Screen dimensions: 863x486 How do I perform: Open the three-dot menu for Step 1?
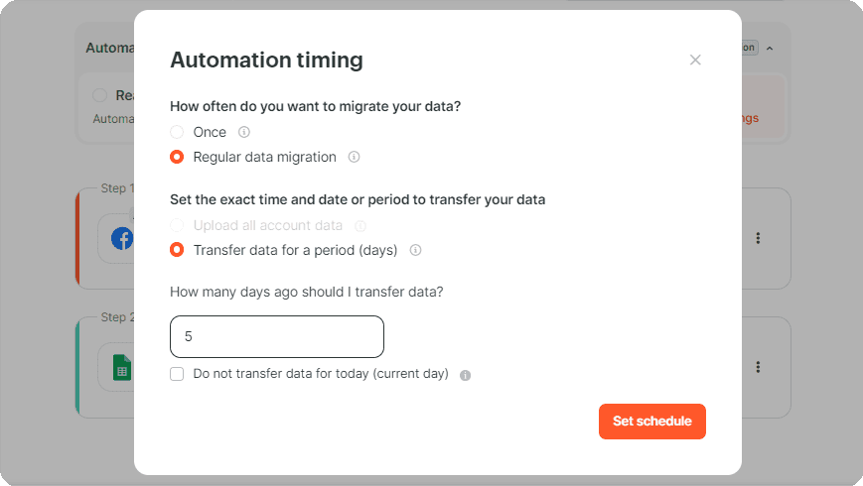[758, 238]
